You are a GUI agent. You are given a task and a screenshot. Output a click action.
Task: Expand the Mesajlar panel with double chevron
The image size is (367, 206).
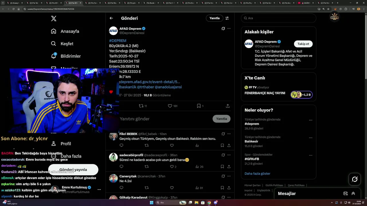pyautogui.click(x=353, y=194)
